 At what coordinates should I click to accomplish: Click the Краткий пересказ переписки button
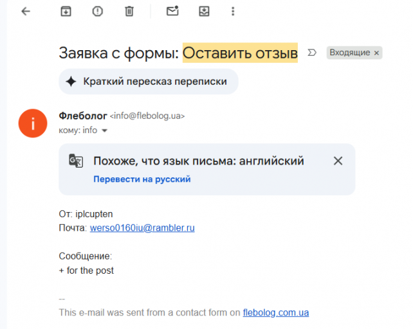149,82
